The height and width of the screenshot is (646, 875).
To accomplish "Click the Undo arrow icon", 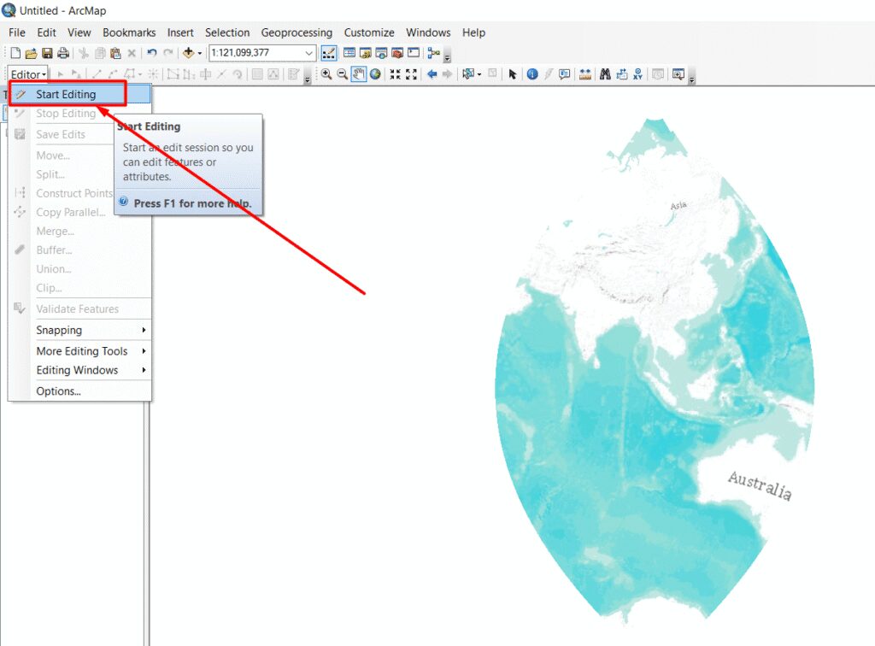I will point(152,53).
